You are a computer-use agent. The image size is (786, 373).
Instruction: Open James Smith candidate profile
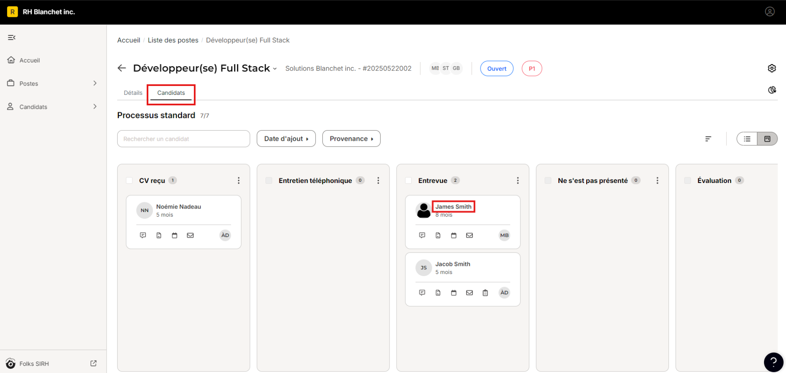coord(453,207)
